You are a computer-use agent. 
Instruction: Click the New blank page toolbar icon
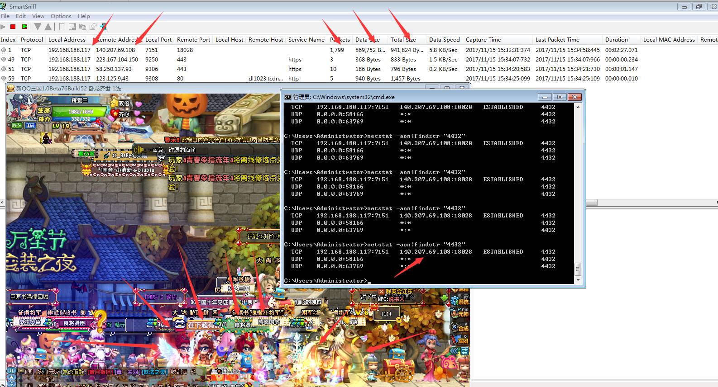point(62,27)
